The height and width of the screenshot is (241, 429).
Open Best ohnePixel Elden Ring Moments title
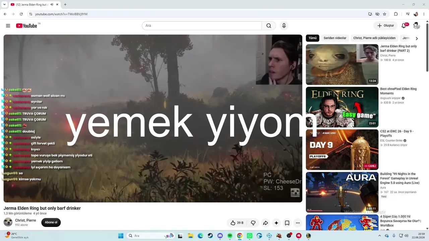(399, 91)
